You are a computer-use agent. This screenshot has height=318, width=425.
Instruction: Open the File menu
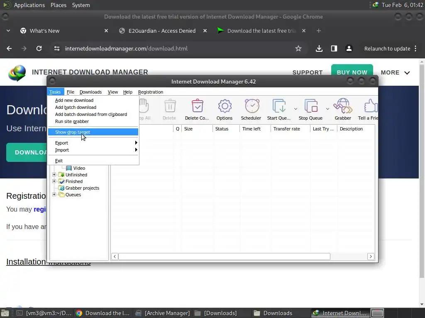(71, 92)
